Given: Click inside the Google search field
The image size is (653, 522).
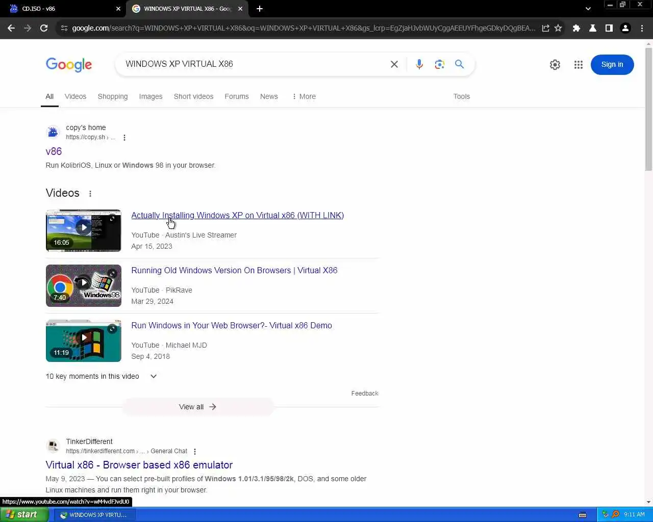Looking at the screenshot, I should click(253, 64).
